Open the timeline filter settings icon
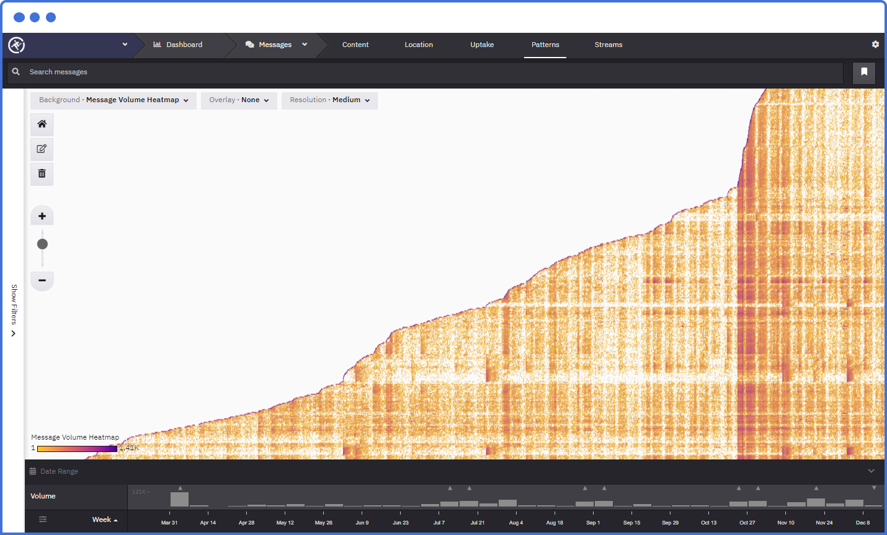Image resolution: width=887 pixels, height=535 pixels. (x=42, y=520)
